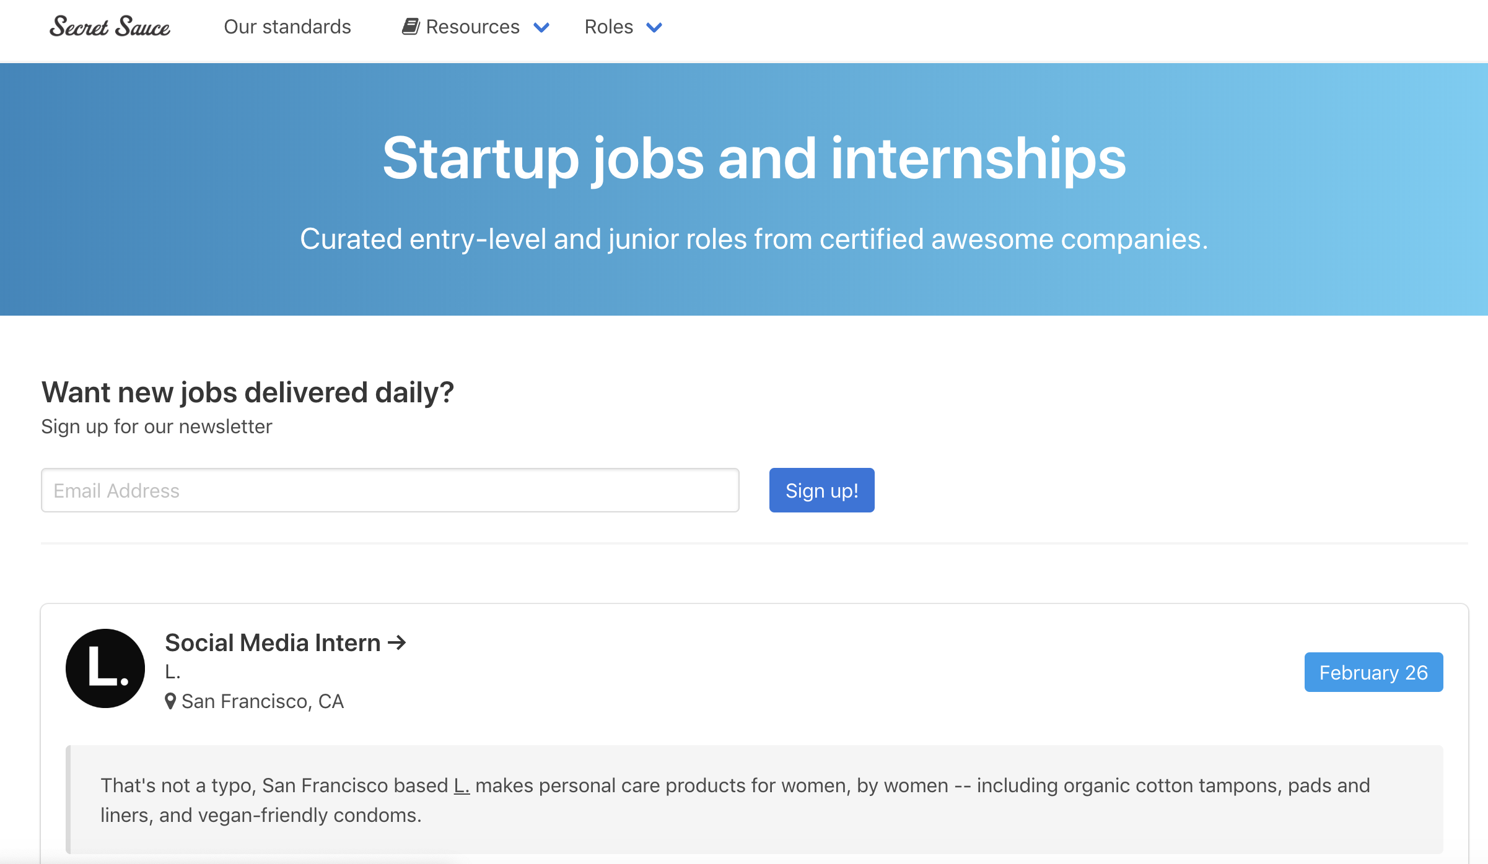Open the Our standards page
This screenshot has width=1488, height=864.
287,27
